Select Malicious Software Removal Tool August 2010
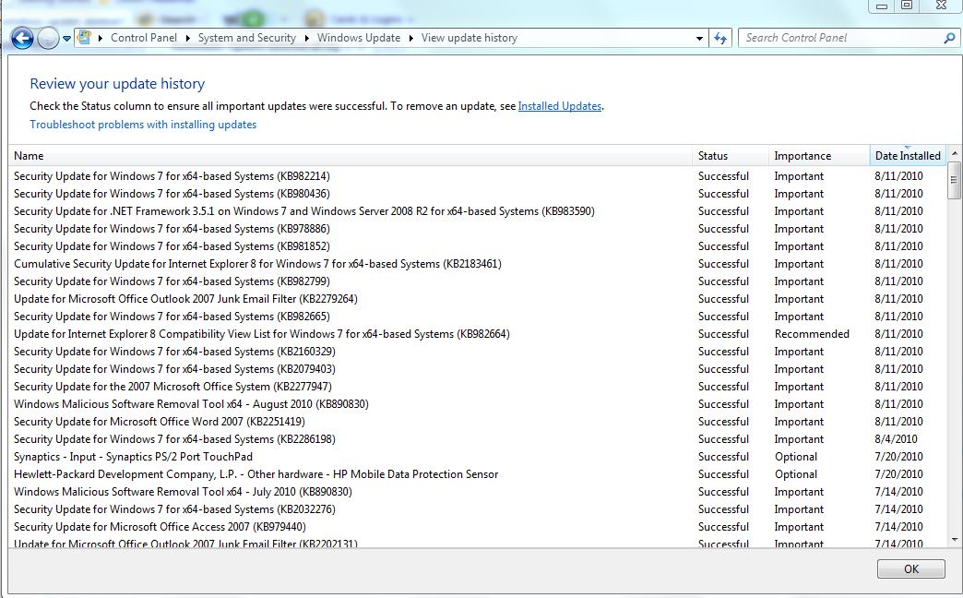The width and height of the screenshot is (963, 598). (477, 404)
